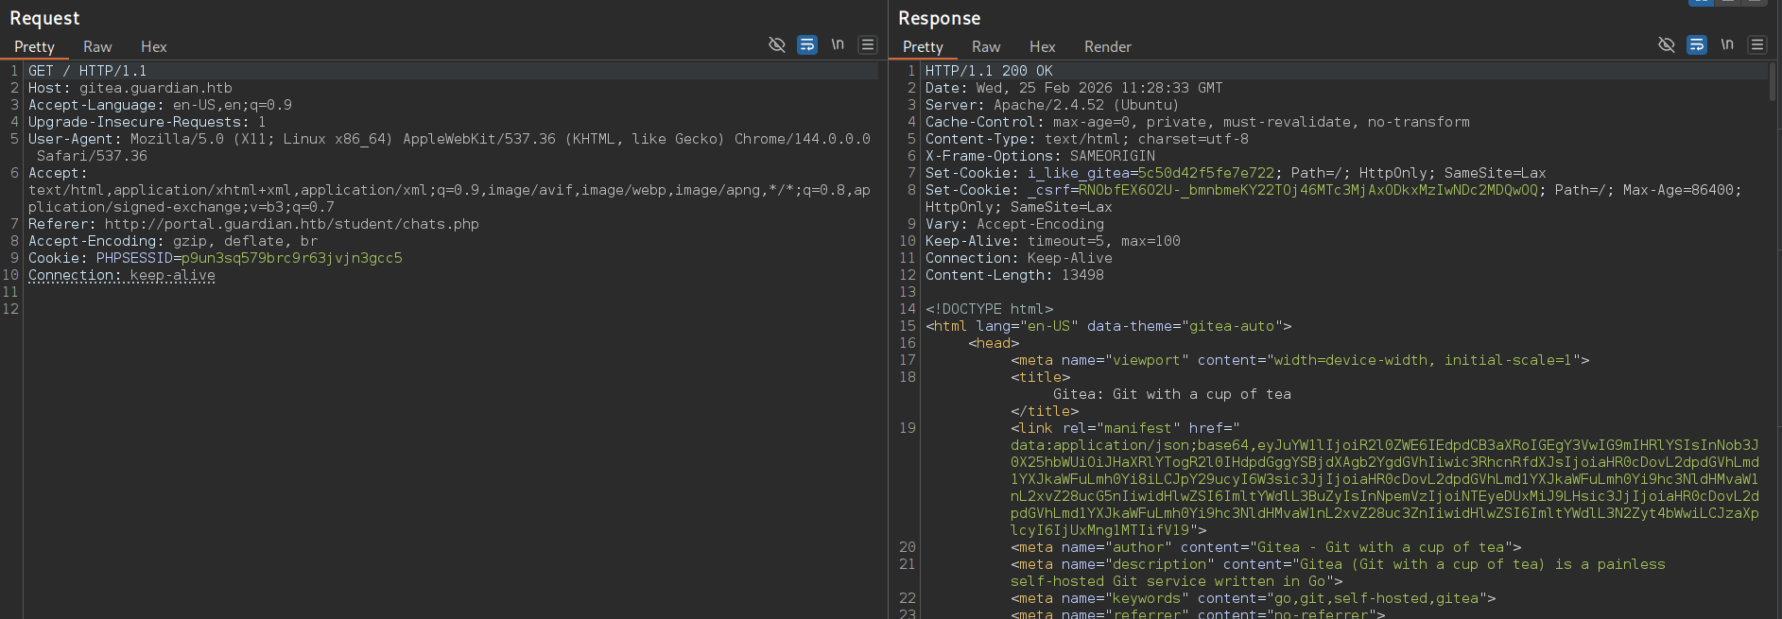
Task: Select the Pretty tab in Response
Action: (923, 46)
